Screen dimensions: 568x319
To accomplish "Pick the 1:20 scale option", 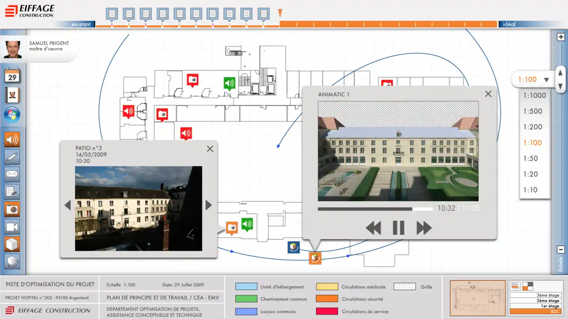I will pos(530,174).
